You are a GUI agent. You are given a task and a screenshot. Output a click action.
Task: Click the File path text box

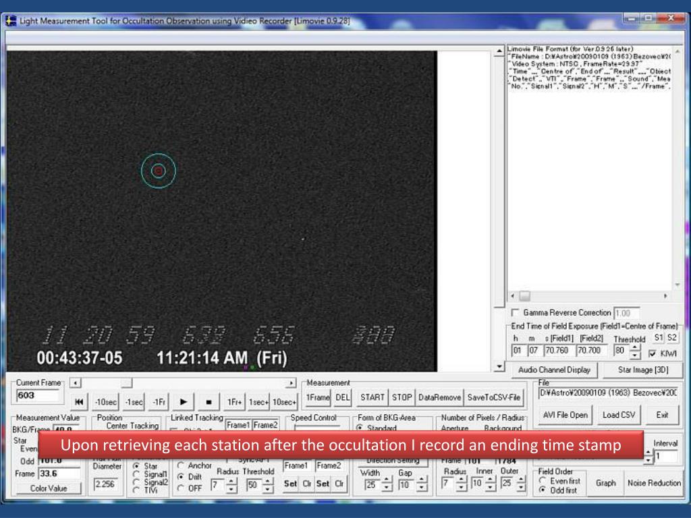click(x=608, y=393)
